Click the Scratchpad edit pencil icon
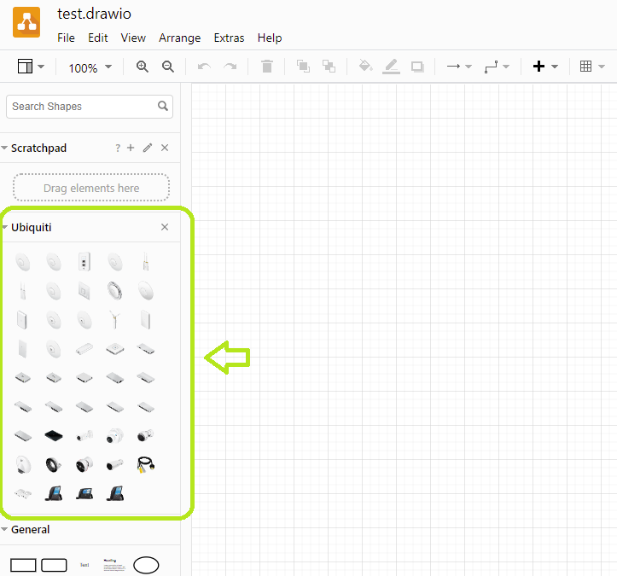The image size is (617, 576). (x=148, y=148)
